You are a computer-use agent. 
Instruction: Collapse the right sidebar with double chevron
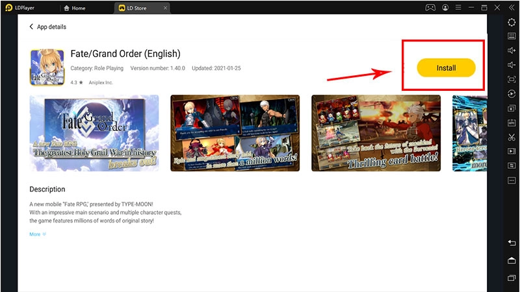[512, 7]
